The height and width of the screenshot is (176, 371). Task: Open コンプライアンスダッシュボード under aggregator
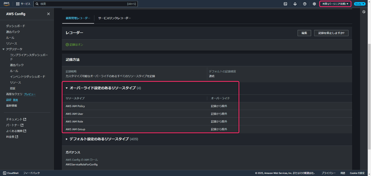pyautogui.click(x=29, y=57)
